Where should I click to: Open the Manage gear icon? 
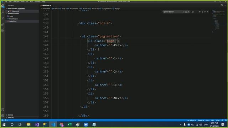click(x=2, y=116)
